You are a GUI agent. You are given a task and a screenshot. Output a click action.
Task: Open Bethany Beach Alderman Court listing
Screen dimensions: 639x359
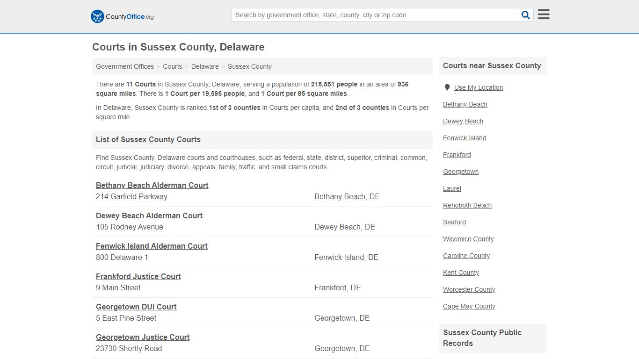(152, 185)
